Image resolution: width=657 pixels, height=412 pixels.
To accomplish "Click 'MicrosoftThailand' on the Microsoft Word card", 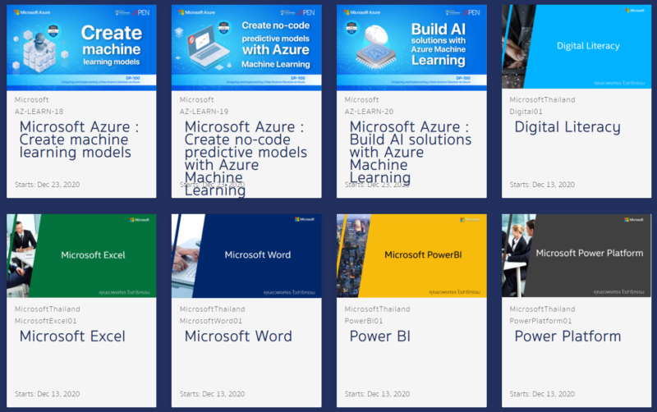I will point(213,309).
